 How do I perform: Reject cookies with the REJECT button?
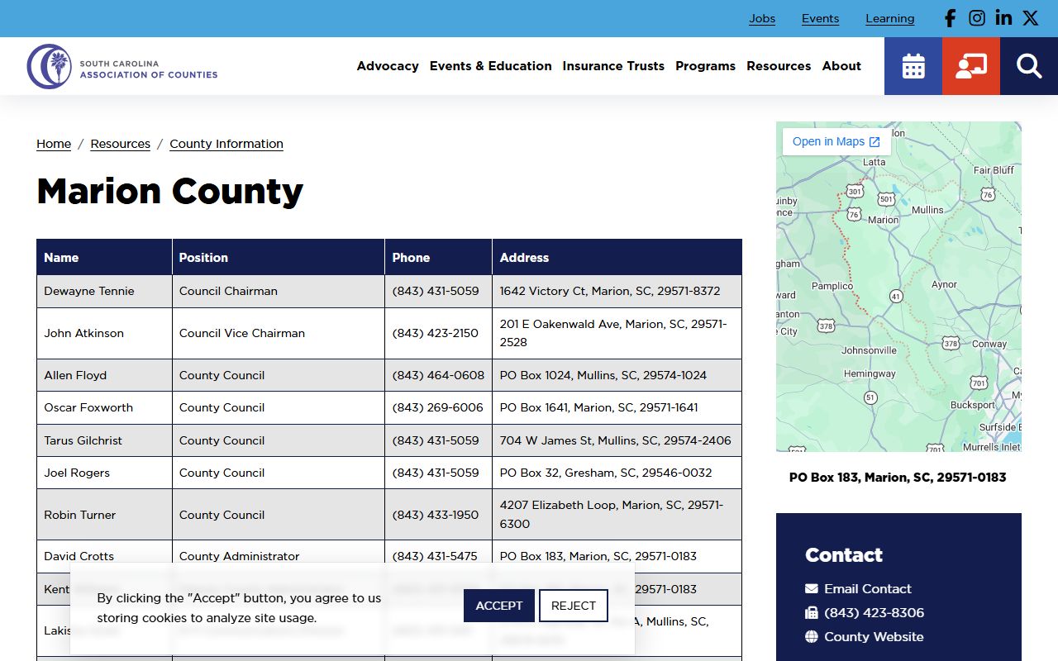coord(574,606)
